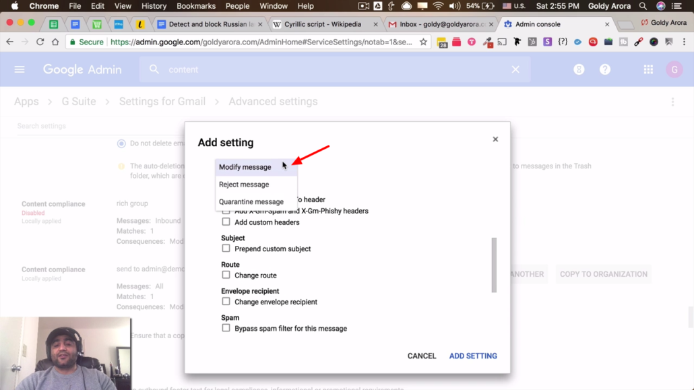Click the Google Admin logo
The height and width of the screenshot is (390, 694).
pos(82,69)
